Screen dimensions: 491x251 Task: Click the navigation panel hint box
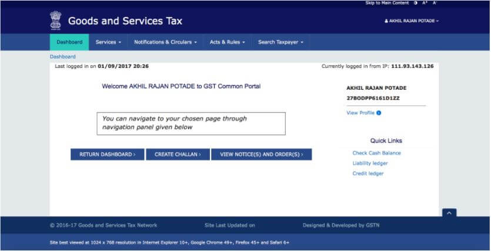[x=191, y=124]
